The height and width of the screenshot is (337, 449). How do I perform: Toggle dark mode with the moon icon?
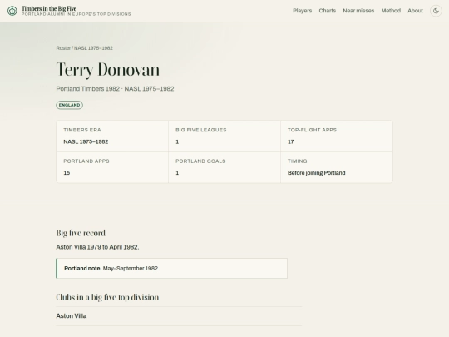tap(436, 11)
